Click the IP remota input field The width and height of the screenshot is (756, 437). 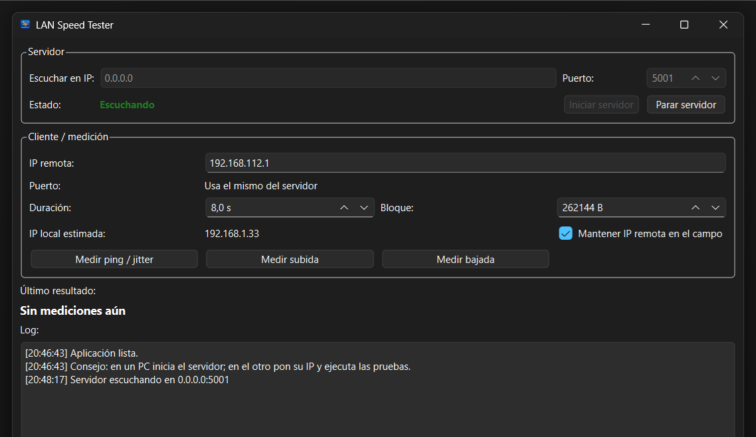click(x=465, y=163)
